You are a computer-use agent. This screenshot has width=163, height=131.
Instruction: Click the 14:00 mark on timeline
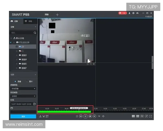click(x=105, y=109)
